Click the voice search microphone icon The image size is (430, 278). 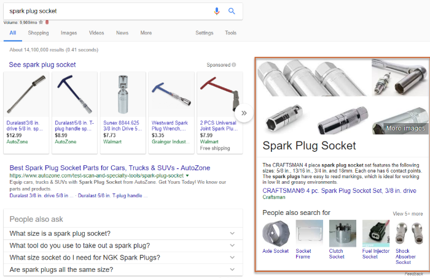pos(217,11)
